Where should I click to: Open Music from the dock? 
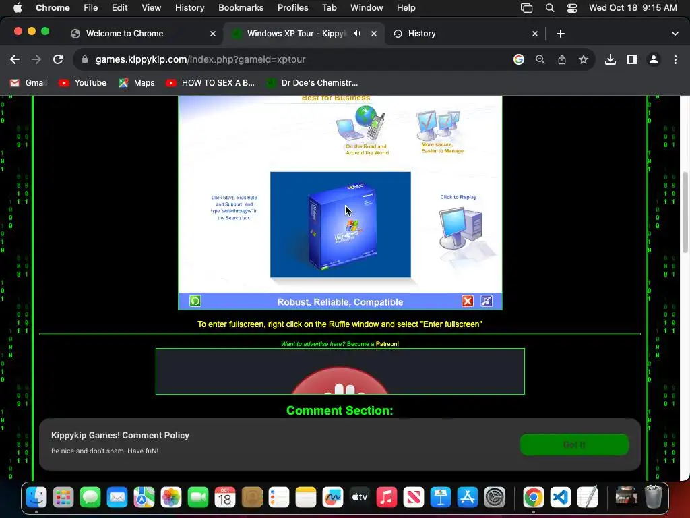click(x=386, y=497)
